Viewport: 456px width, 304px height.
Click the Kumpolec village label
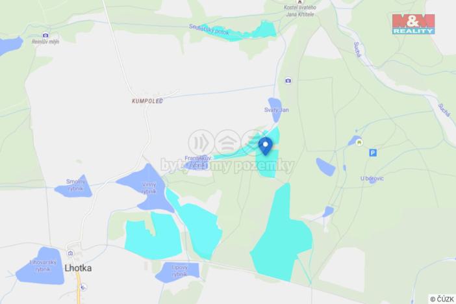point(147,101)
